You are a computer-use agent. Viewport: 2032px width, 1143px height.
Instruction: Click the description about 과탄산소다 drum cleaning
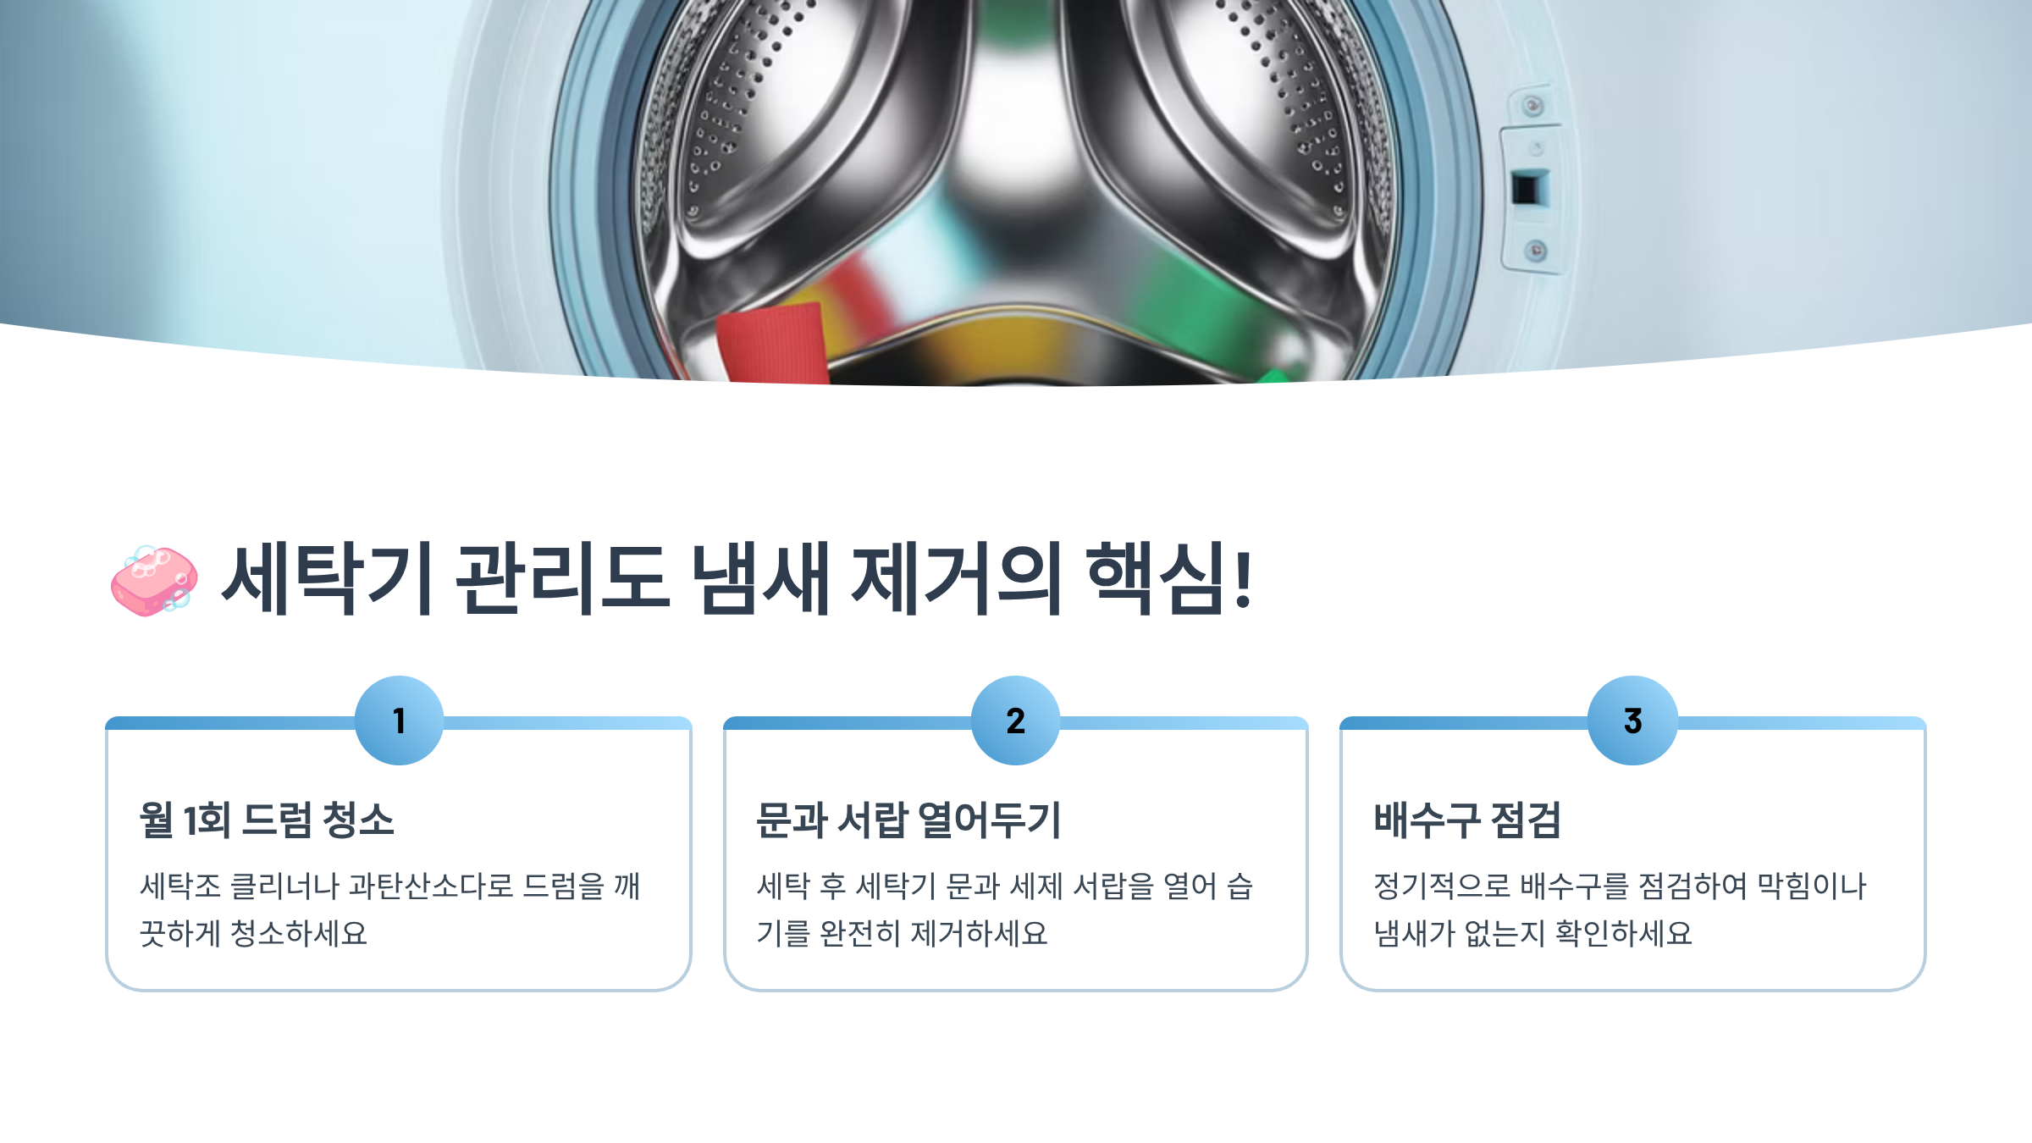pos(390,909)
